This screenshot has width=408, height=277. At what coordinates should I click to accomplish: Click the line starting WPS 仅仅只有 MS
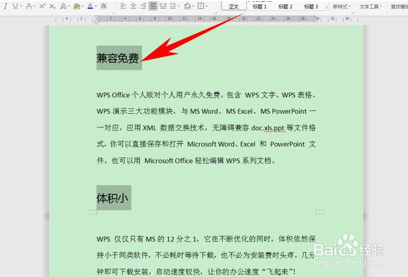(x=206, y=239)
